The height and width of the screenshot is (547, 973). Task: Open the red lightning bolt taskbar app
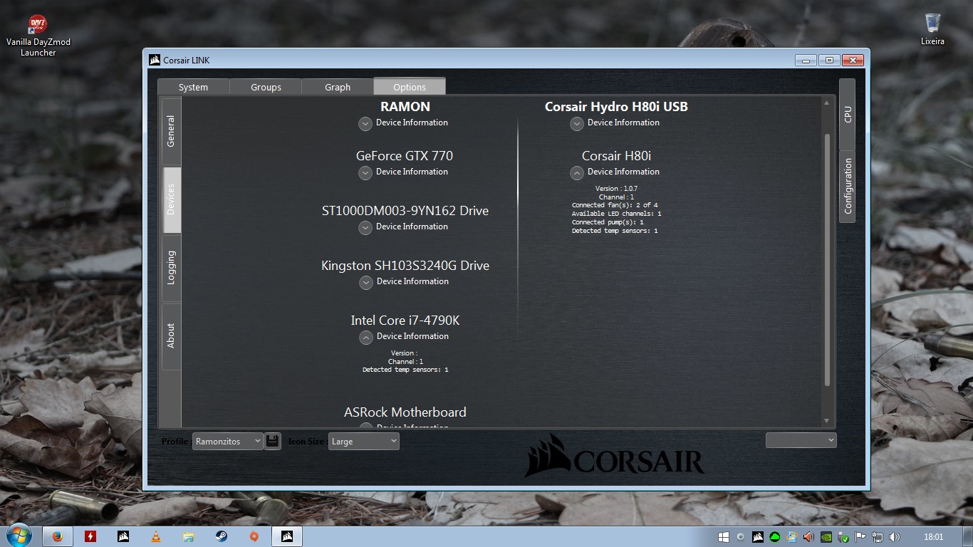(x=90, y=536)
